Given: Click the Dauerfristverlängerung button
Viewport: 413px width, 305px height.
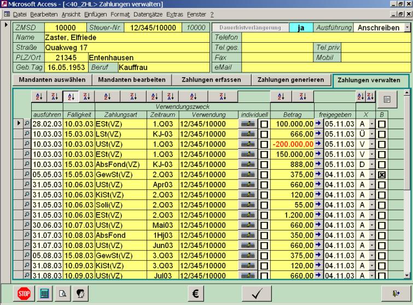Looking at the screenshot, I should pyautogui.click(x=248, y=27).
